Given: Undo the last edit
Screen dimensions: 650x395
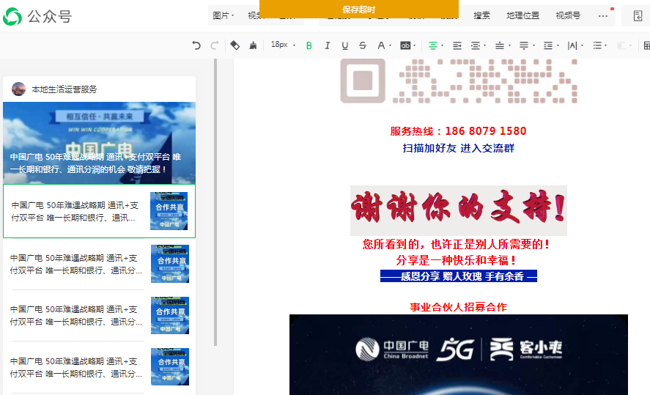Looking at the screenshot, I should pyautogui.click(x=196, y=45).
